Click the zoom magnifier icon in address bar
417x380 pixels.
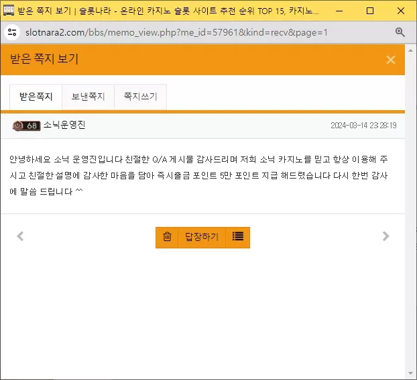[400, 32]
